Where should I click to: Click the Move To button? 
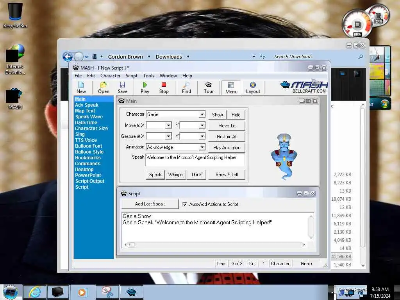227,126
